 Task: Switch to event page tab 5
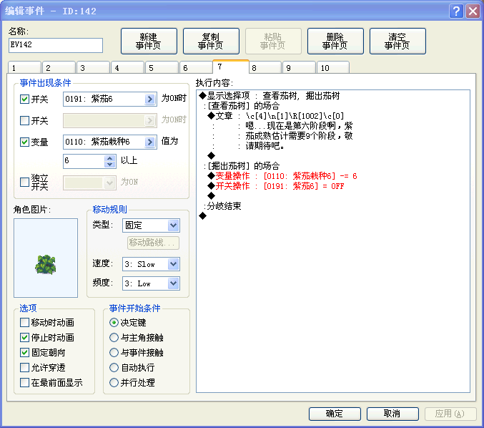tap(162, 68)
